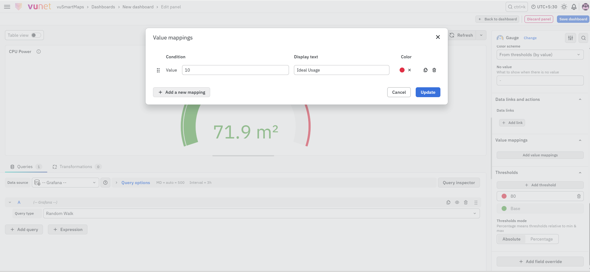Open the Color scheme dropdown
Image resolution: width=590 pixels, height=272 pixels.
point(540,55)
